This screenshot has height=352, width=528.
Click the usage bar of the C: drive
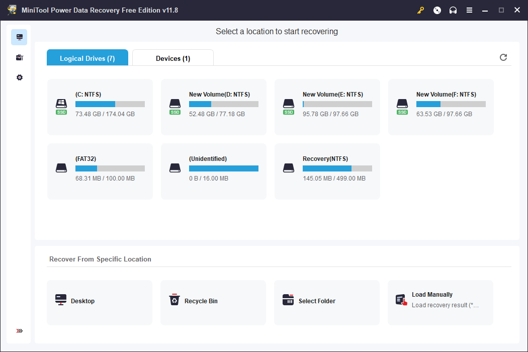pyautogui.click(x=110, y=104)
